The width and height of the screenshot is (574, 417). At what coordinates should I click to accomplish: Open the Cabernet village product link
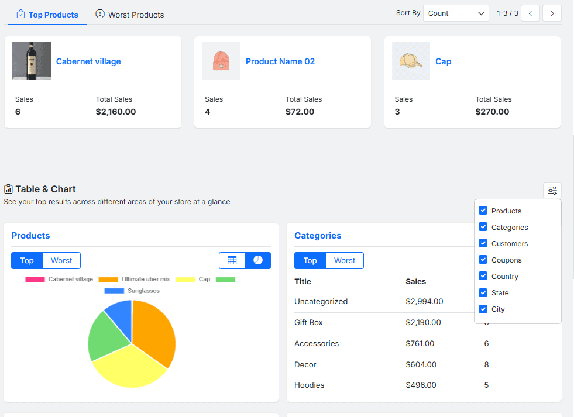pyautogui.click(x=88, y=61)
